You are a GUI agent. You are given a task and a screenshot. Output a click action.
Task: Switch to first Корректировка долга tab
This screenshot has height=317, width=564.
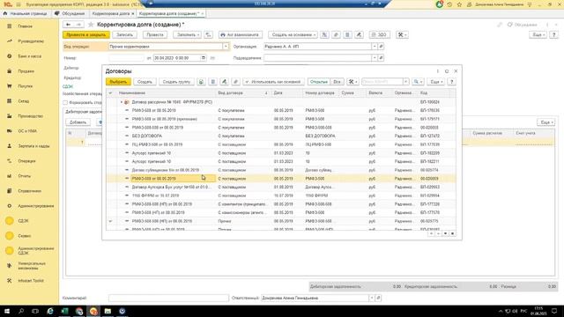[112, 14]
